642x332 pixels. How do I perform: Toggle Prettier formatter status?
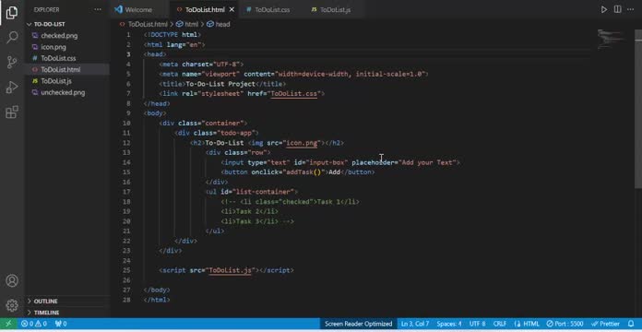coord(608,324)
